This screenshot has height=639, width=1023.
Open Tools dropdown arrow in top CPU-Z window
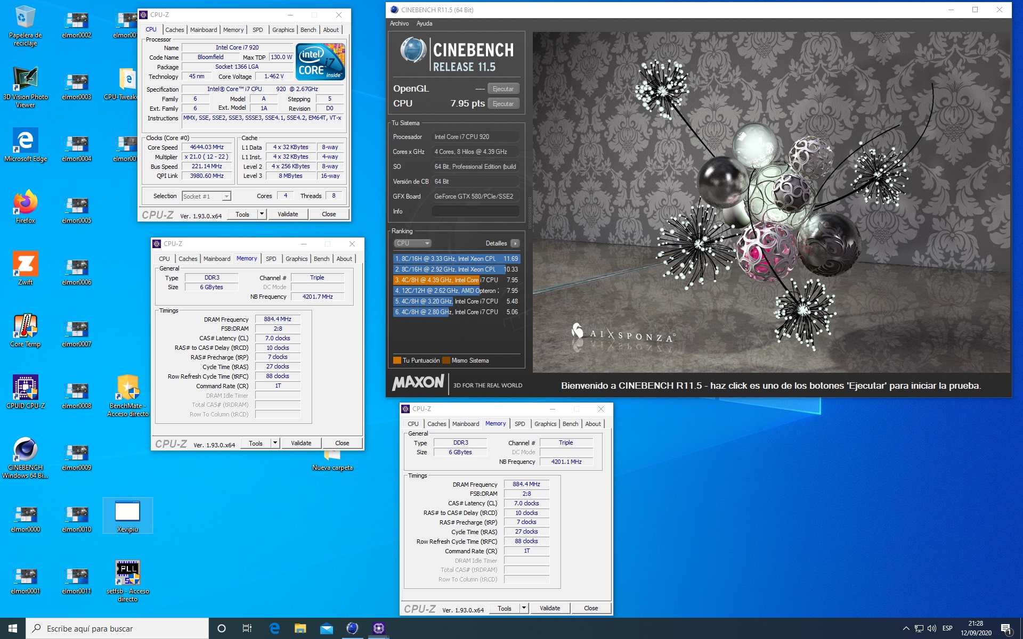[262, 214]
